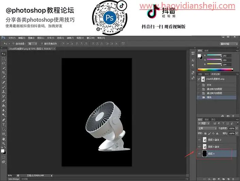This screenshot has height=181, width=240.
Task: Enable 自动选择 checkbox
Action: [14, 44]
